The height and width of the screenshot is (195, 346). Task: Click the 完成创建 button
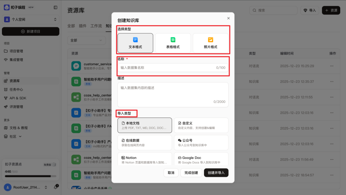[x=191, y=173]
